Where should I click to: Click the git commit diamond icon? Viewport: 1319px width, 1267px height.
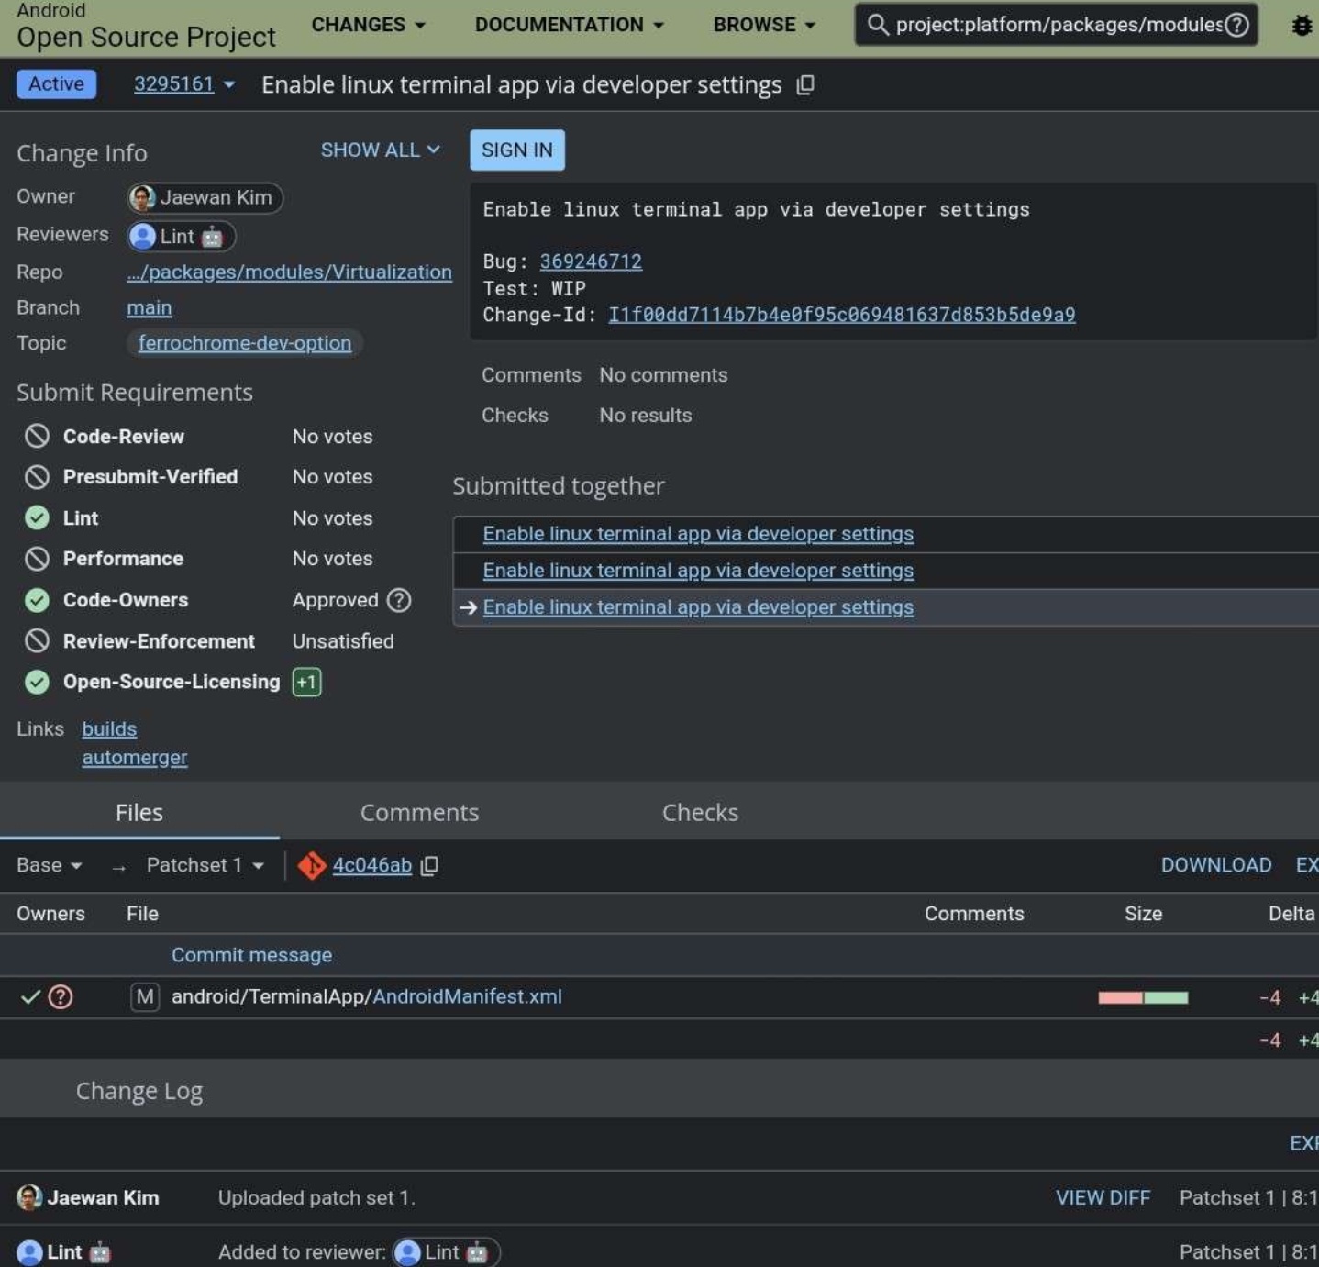point(312,865)
